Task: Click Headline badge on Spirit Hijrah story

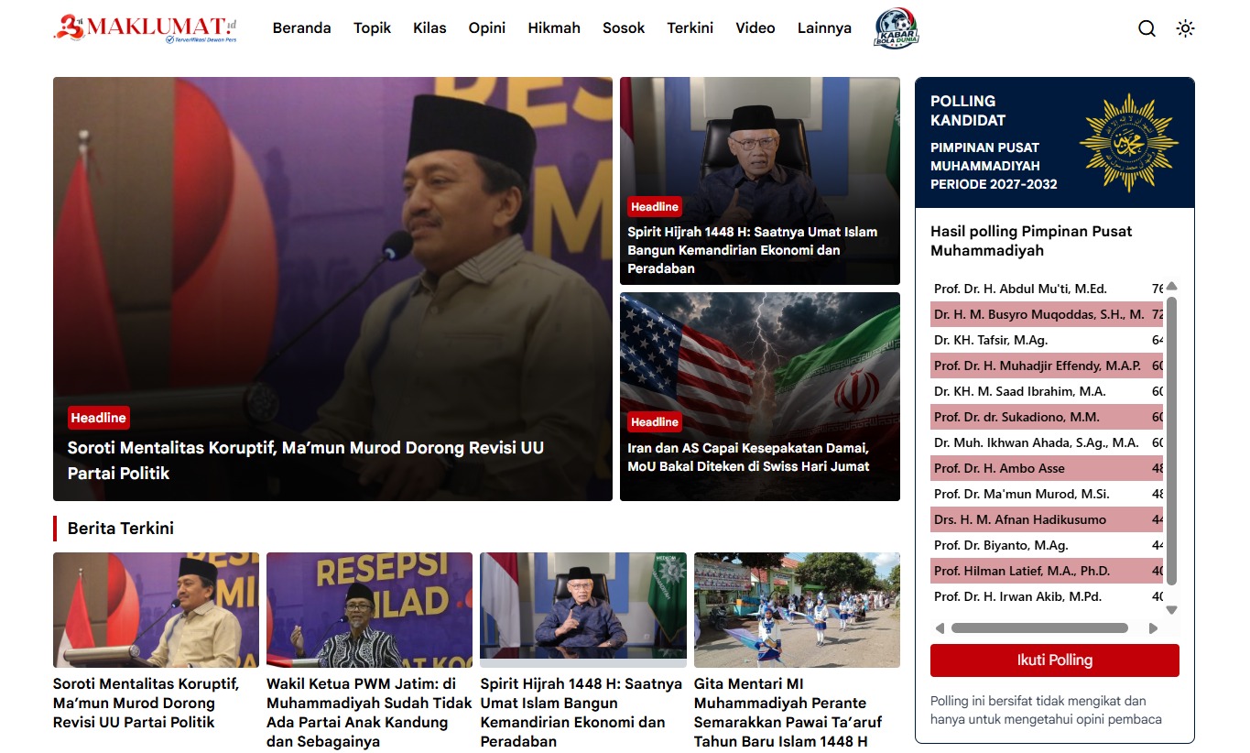Action: pyautogui.click(x=655, y=207)
